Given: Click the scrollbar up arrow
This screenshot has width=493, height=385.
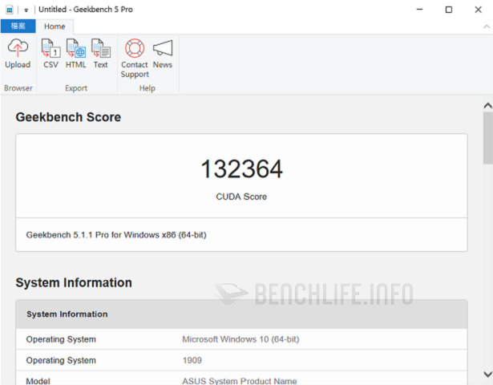Looking at the screenshot, I should [488, 106].
